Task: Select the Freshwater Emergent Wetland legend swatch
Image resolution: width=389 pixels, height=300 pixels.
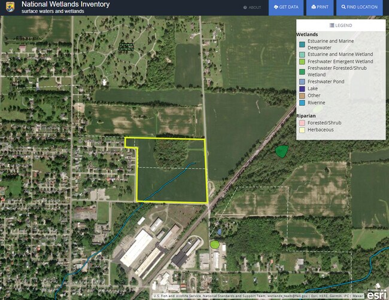Action: coord(302,62)
